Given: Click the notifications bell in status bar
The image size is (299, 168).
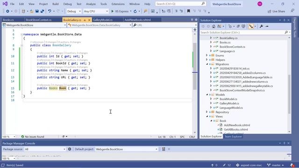Looking at the screenshot, I should pyautogui.click(x=292, y=165).
